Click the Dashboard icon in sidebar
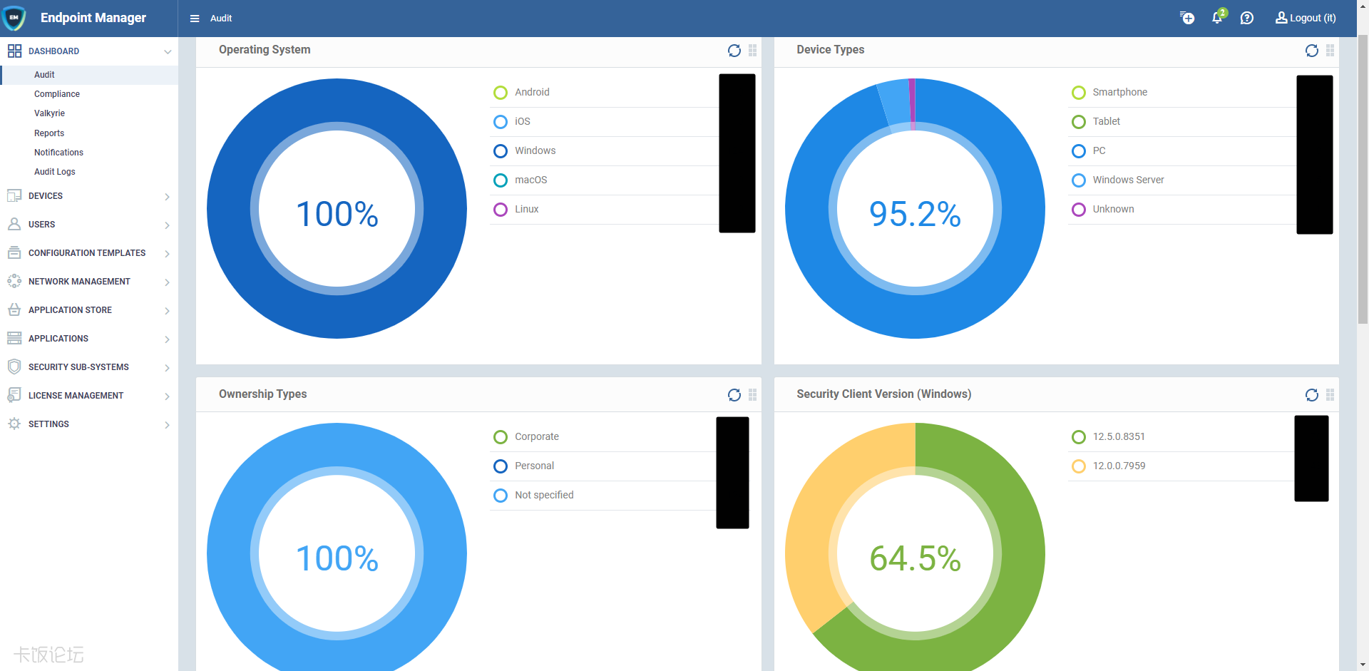Screen dimensions: 1369x671 (14, 51)
